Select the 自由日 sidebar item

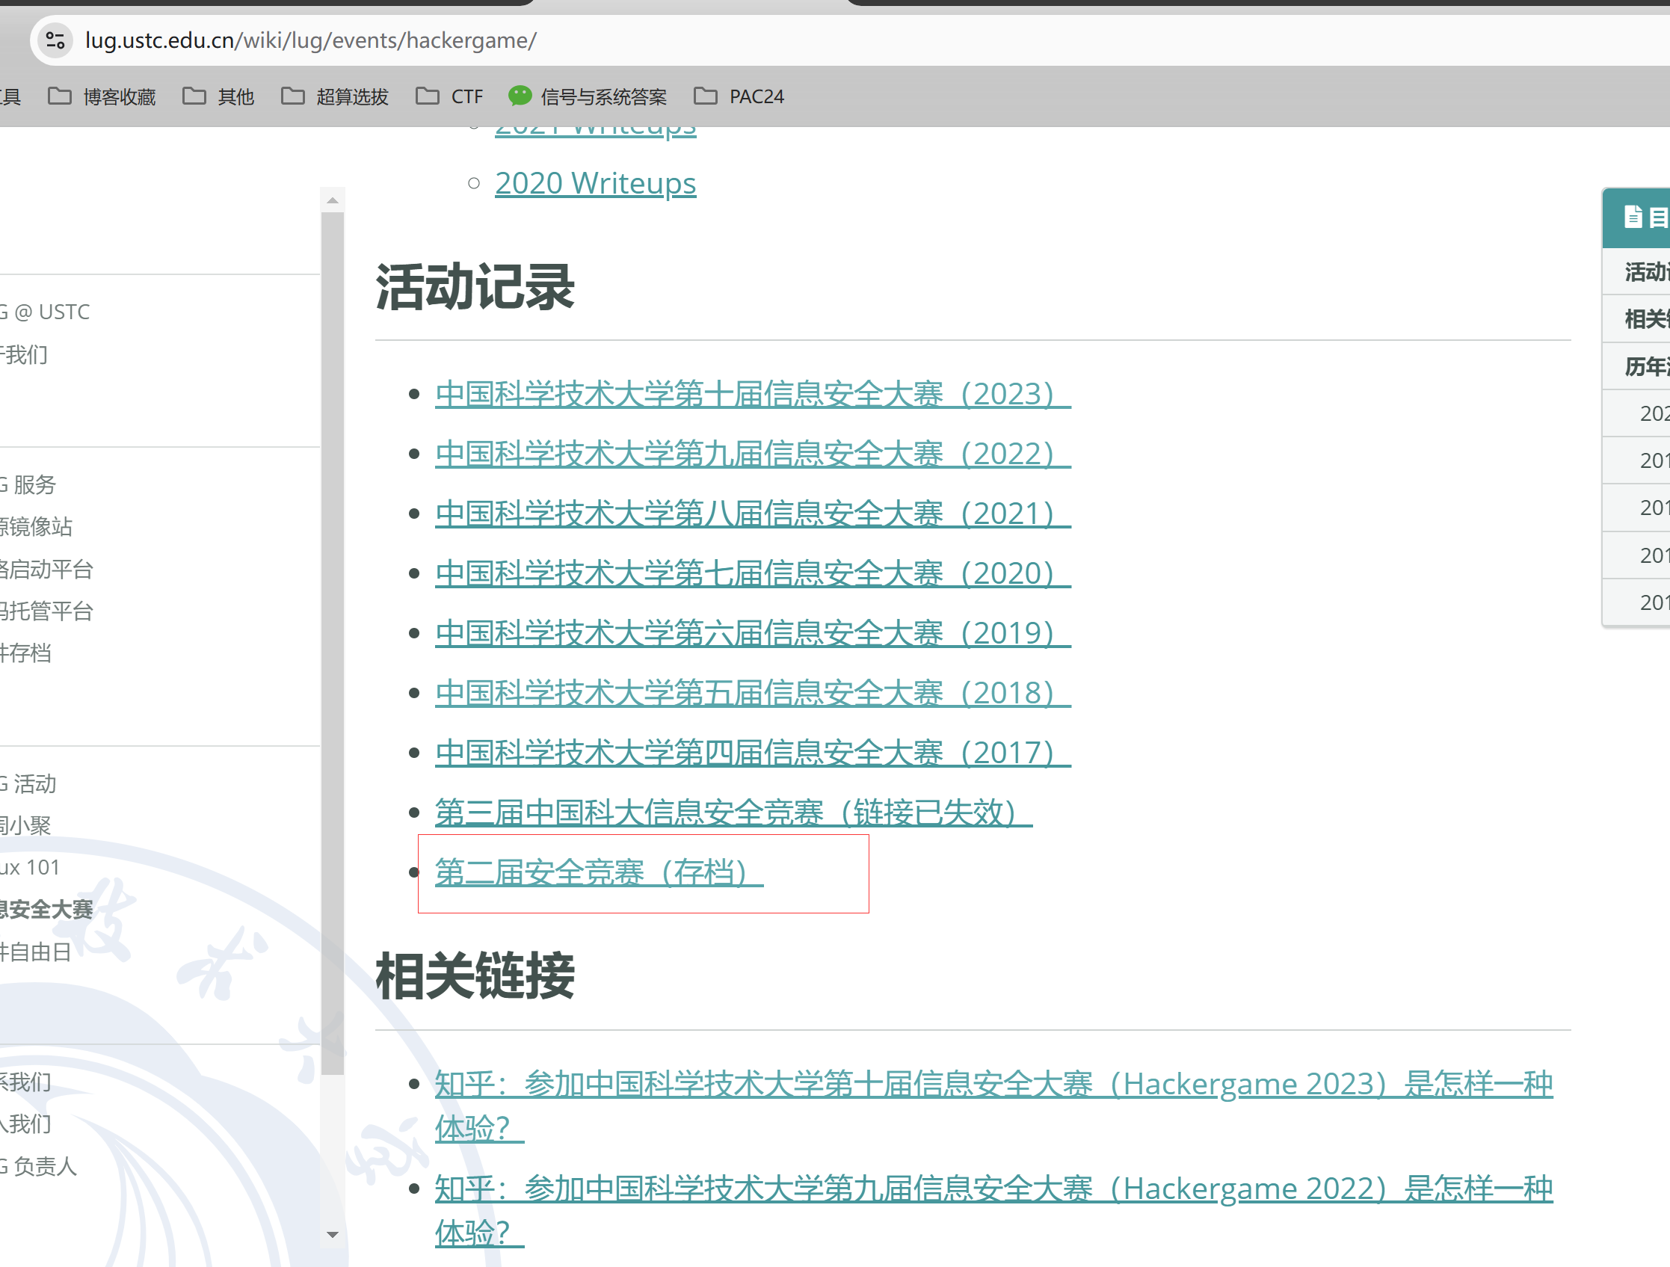tap(36, 952)
